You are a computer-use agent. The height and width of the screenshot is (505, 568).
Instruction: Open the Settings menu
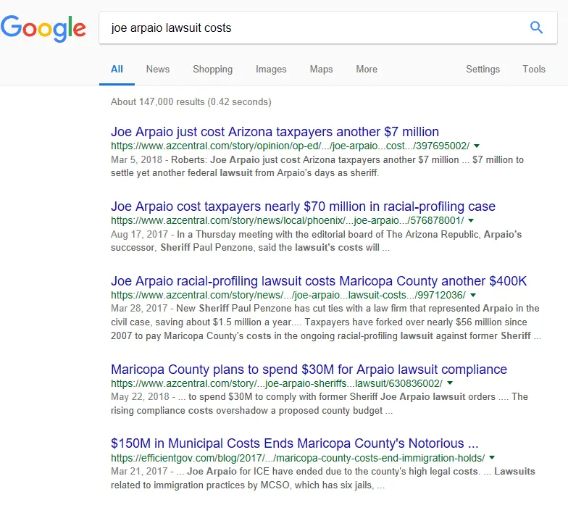(x=483, y=70)
